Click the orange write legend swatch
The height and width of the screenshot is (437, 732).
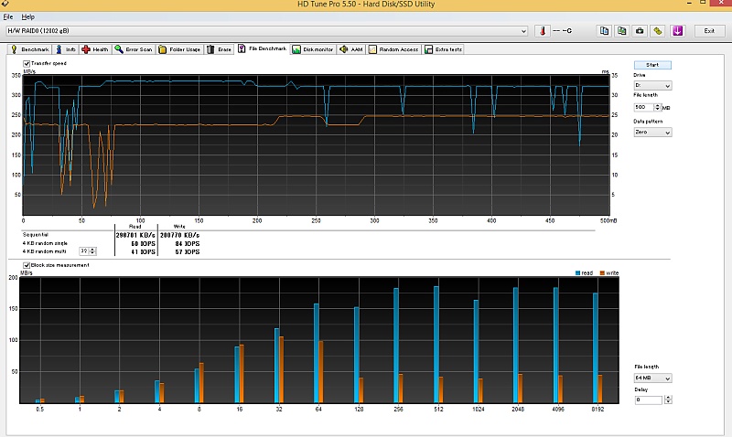[602, 273]
